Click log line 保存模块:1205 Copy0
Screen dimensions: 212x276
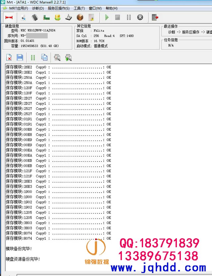(x=58, y=212)
